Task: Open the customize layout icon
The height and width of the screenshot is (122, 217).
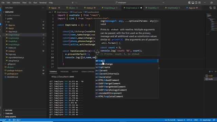Action: point(199,3)
